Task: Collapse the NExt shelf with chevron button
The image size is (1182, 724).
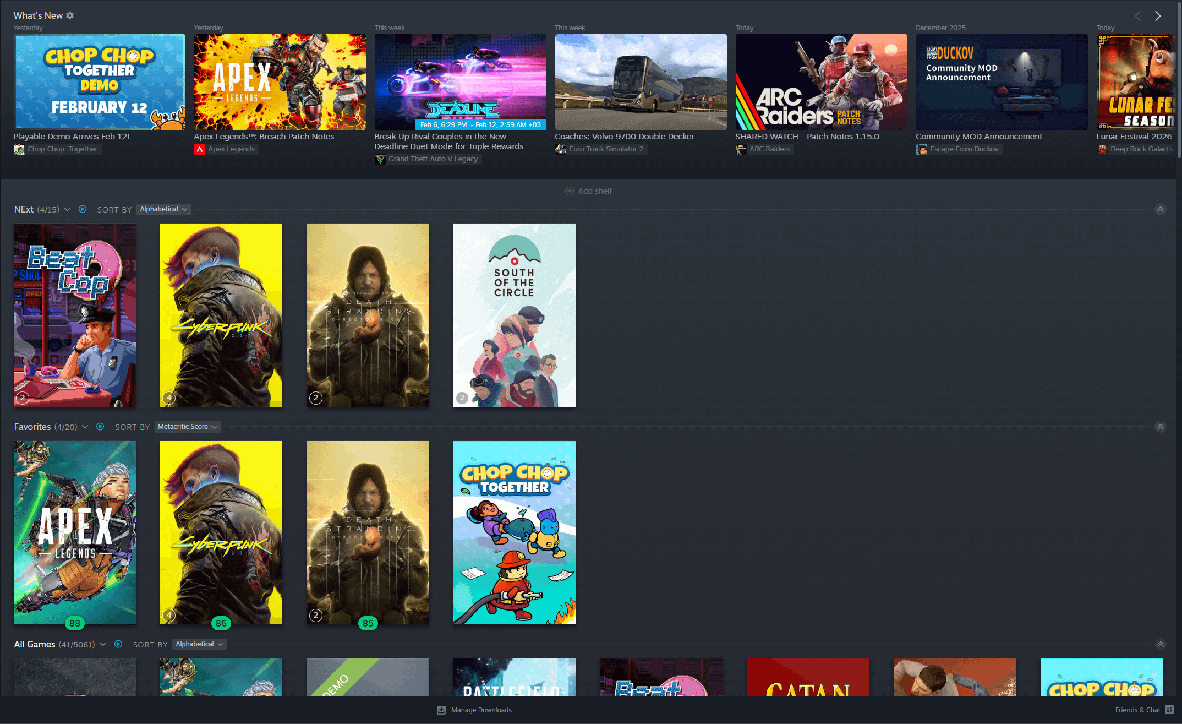Action: pos(1160,209)
